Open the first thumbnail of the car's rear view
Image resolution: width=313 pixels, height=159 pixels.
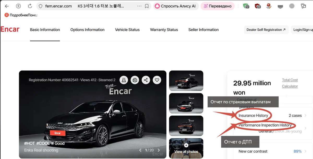point(186,81)
